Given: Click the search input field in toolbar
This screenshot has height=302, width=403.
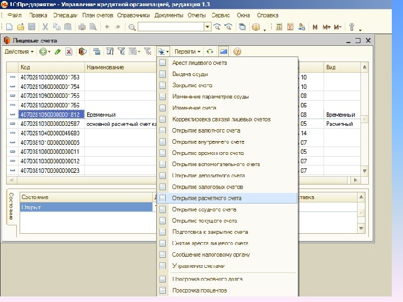Looking at the screenshot, I should click(x=171, y=27).
